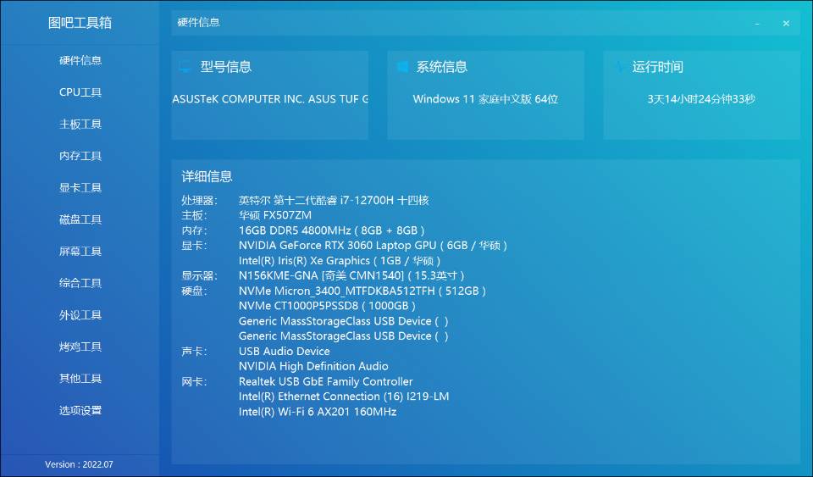The image size is (813, 477).
Task: Click first Generic MassStorageClass USB Device line
Action: tap(343, 321)
